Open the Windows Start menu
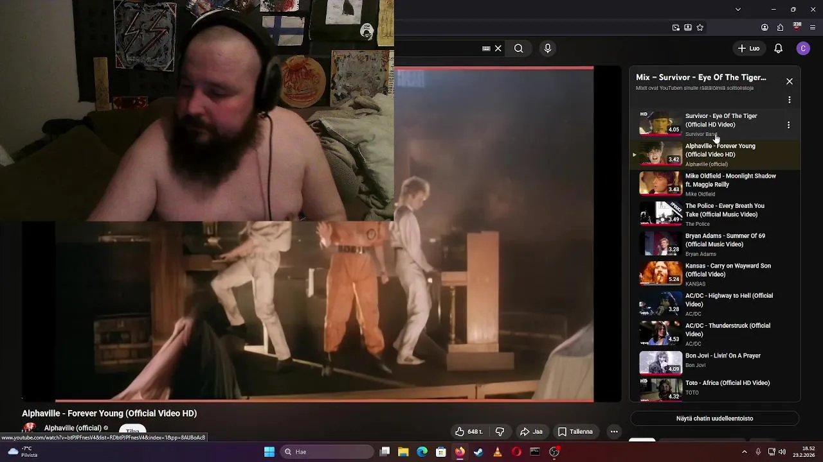Screen dimensions: 823x462 (x=269, y=452)
